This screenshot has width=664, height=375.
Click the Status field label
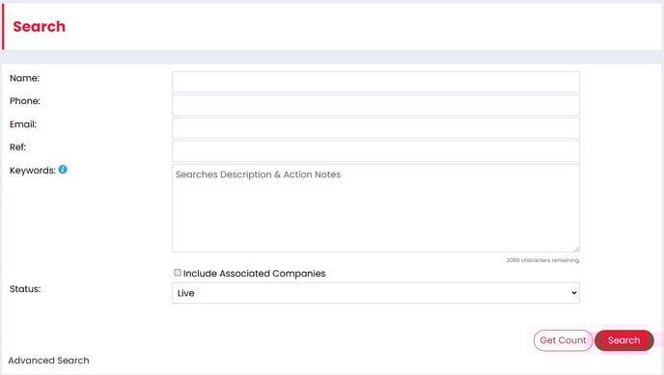25,289
